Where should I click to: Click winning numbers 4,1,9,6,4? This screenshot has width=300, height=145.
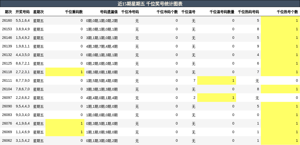(23, 123)
